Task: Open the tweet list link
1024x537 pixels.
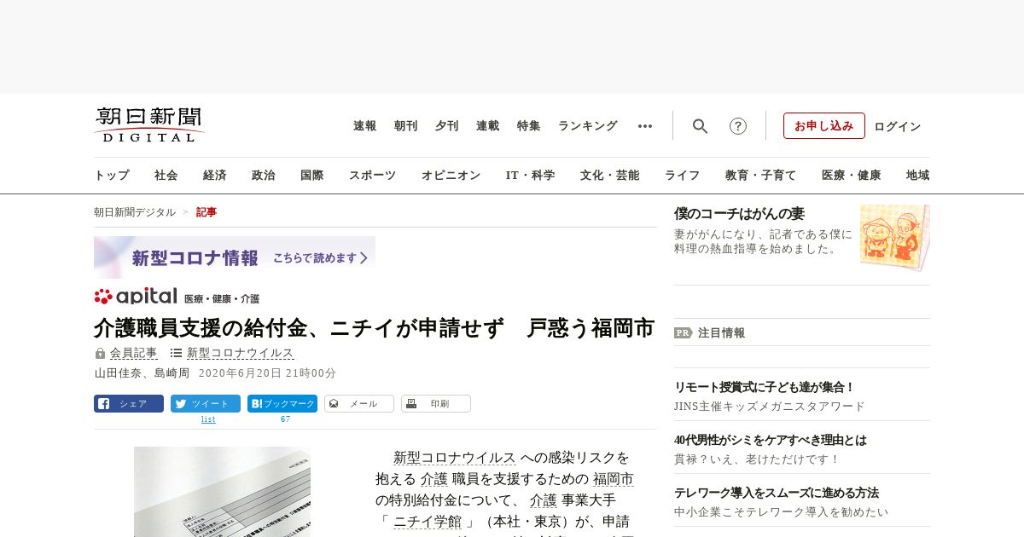Action: click(208, 419)
